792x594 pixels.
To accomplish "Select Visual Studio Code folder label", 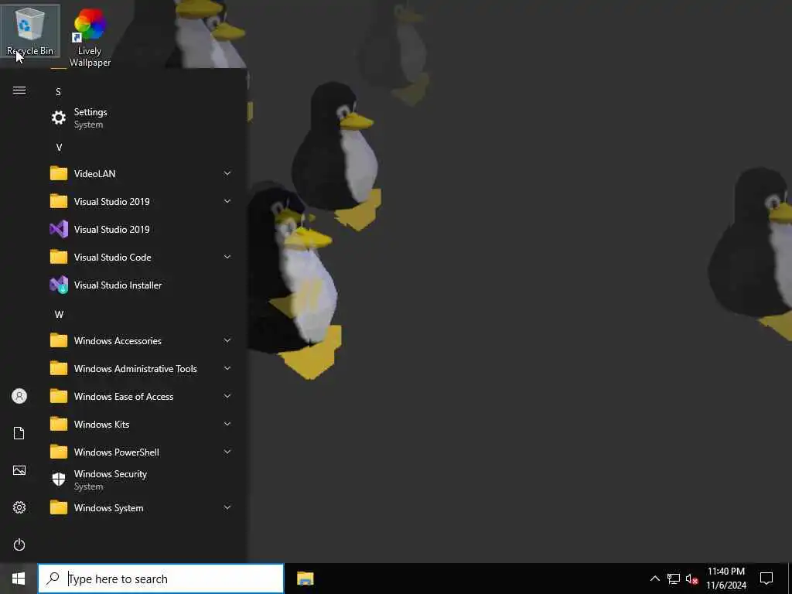I will click(x=113, y=257).
